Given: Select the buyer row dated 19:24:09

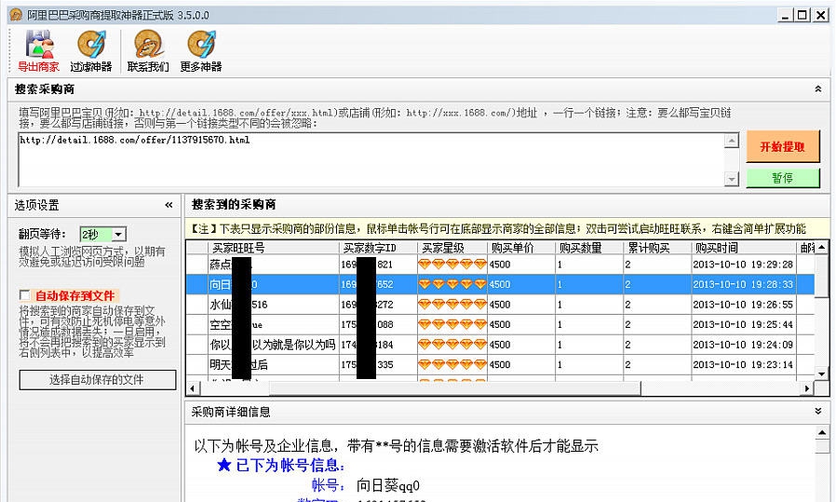Looking at the screenshot, I should pos(500,345).
